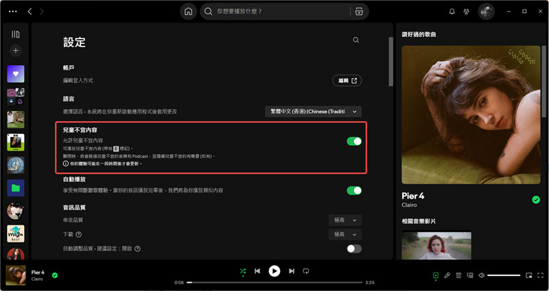This screenshot has width=549, height=291.
Task: Toggle shuffle playback
Action: (243, 271)
